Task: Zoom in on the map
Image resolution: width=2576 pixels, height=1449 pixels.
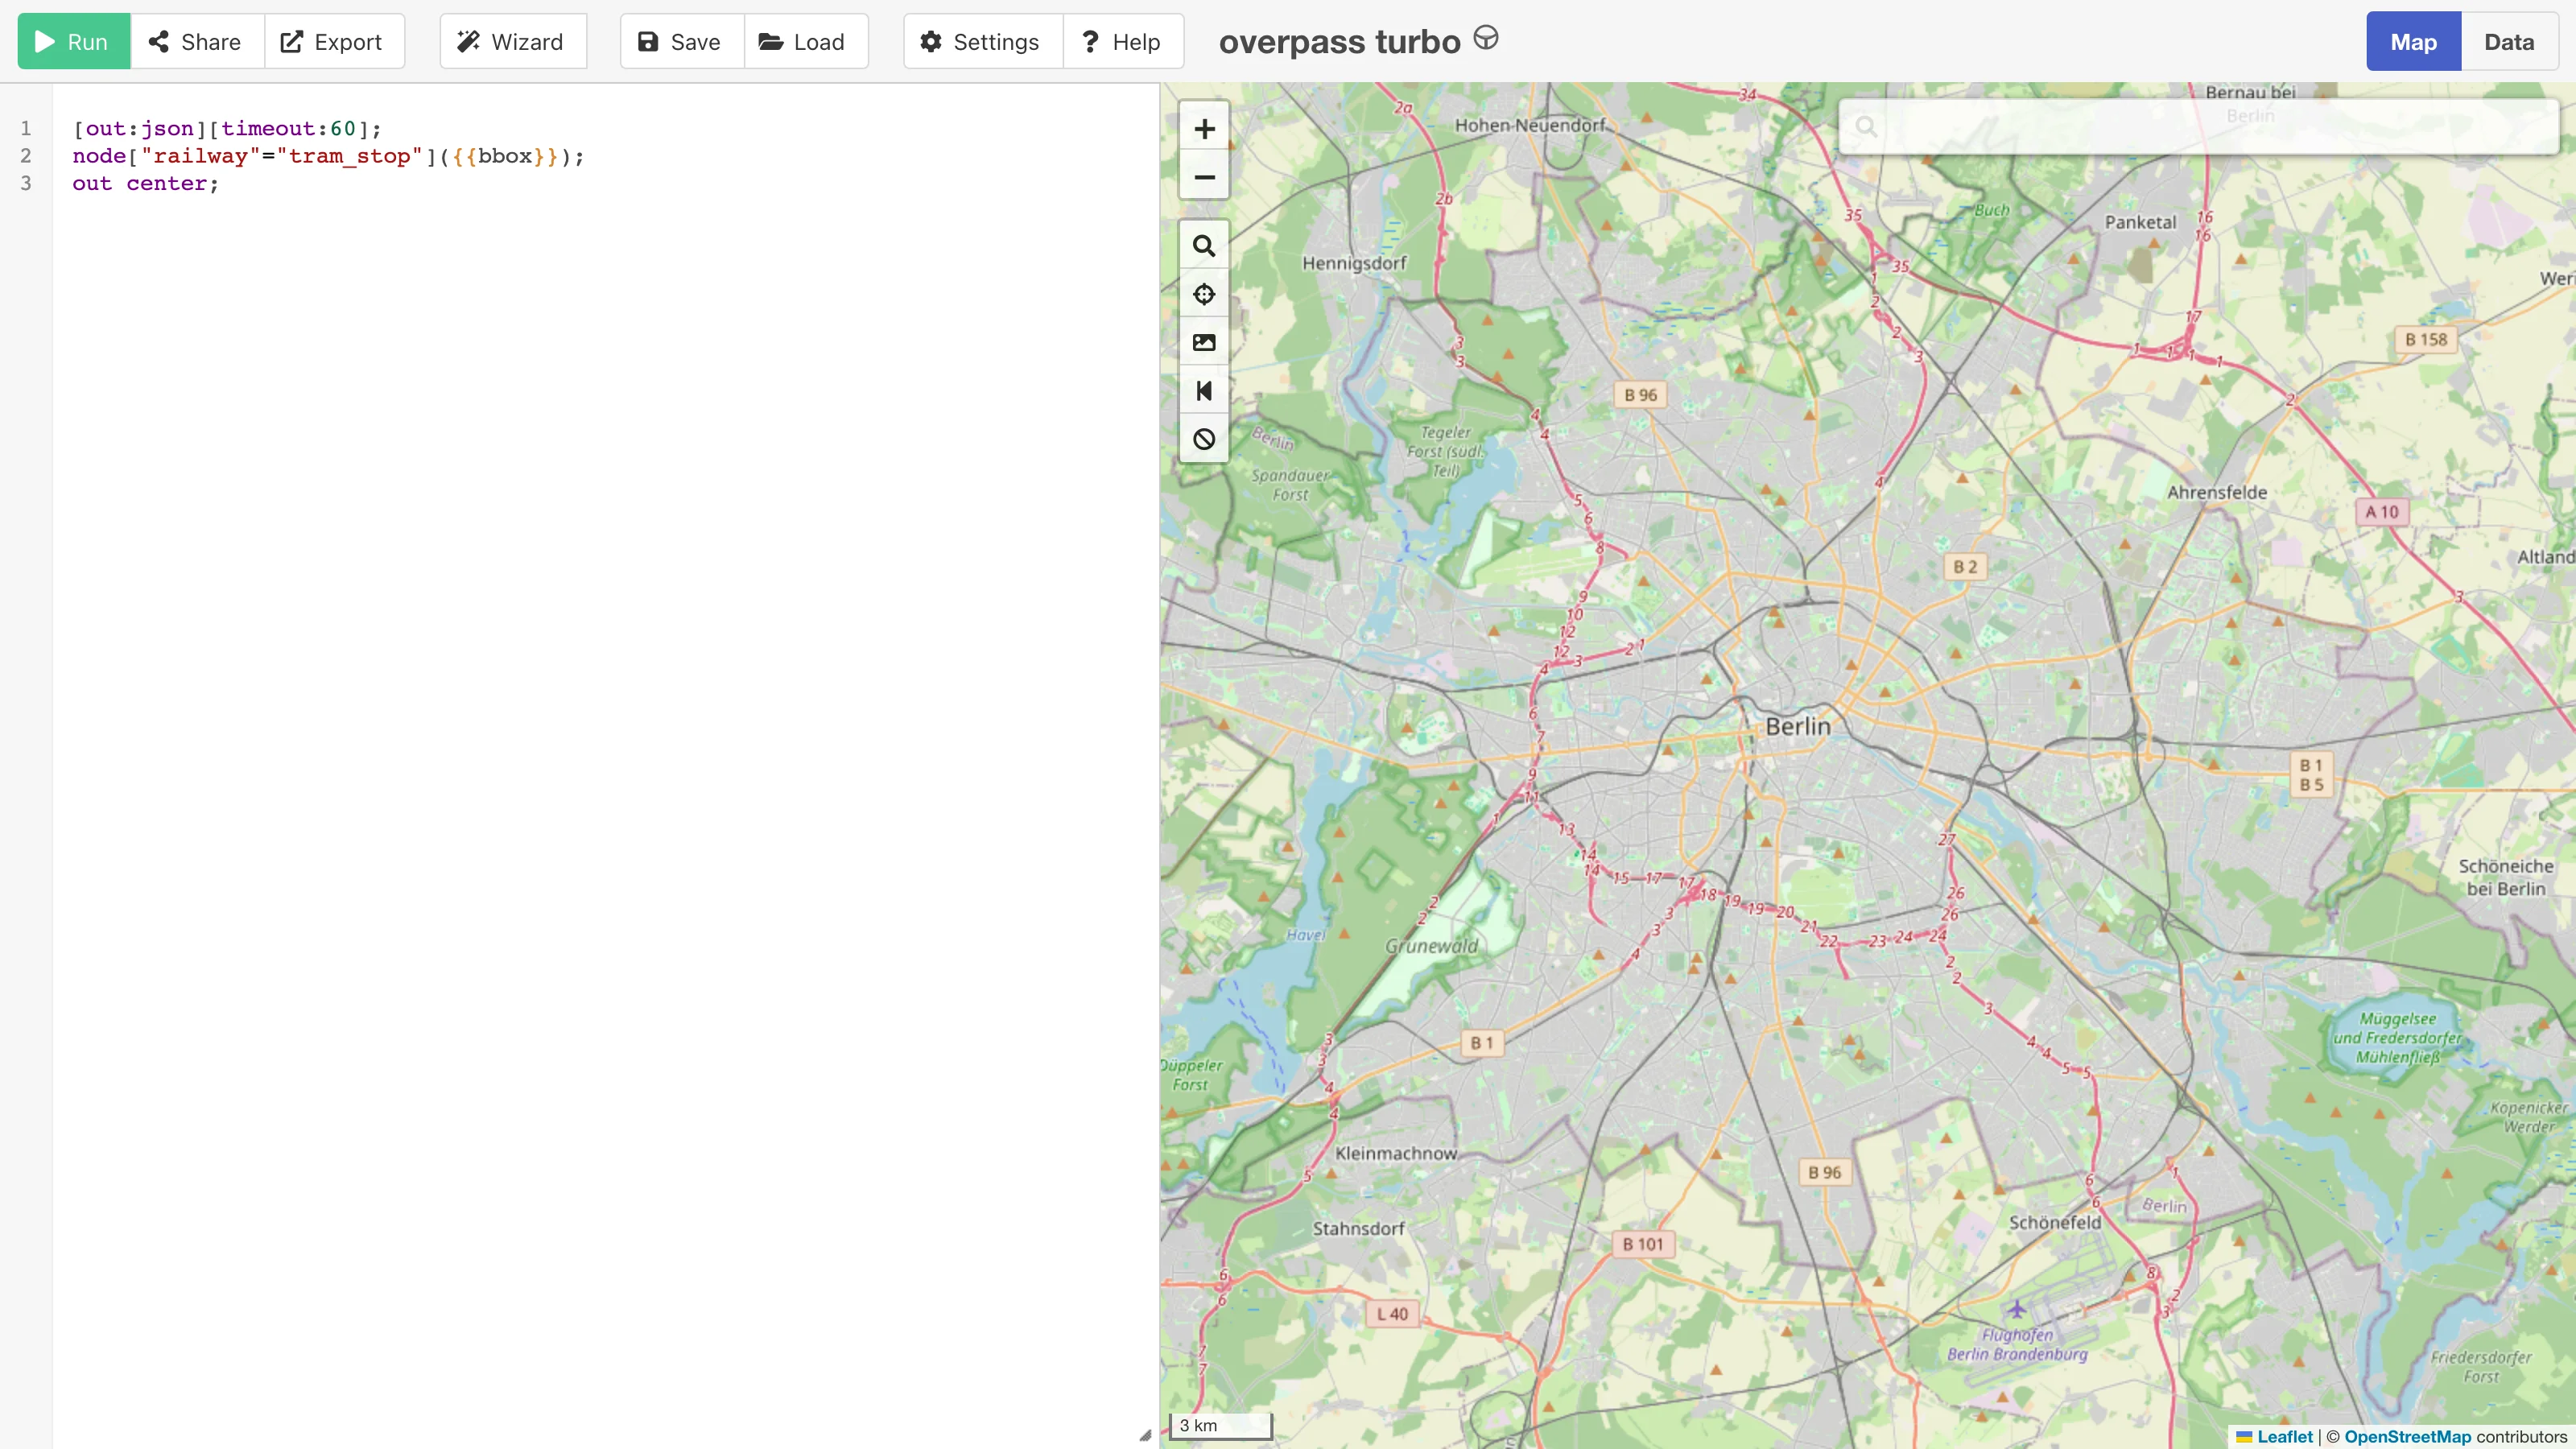Action: coord(1204,129)
